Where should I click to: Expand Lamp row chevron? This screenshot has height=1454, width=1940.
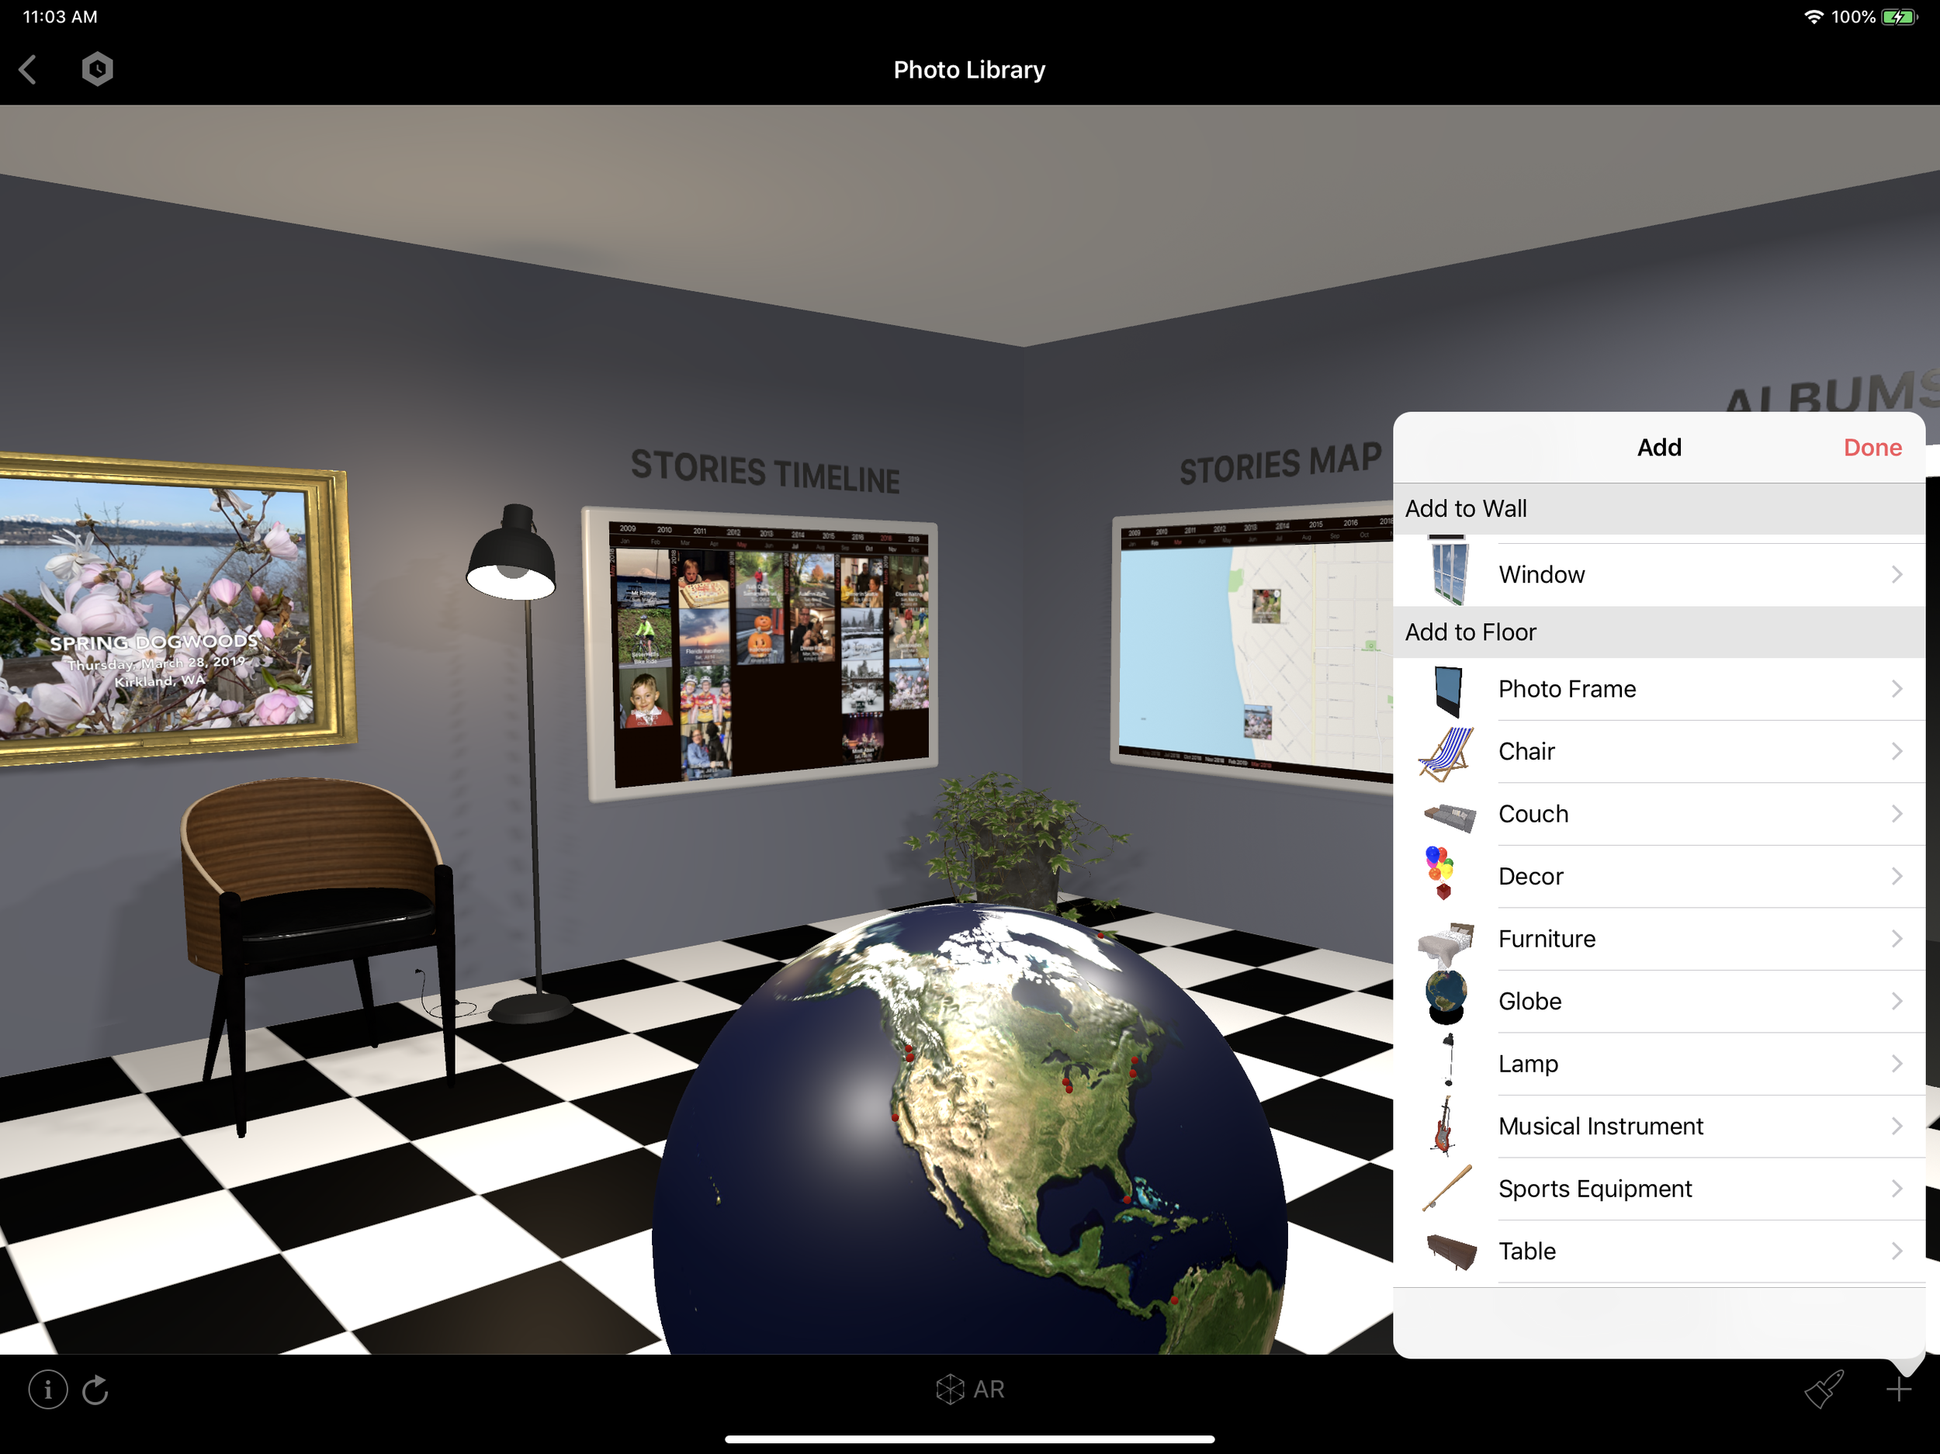pos(1896,1064)
